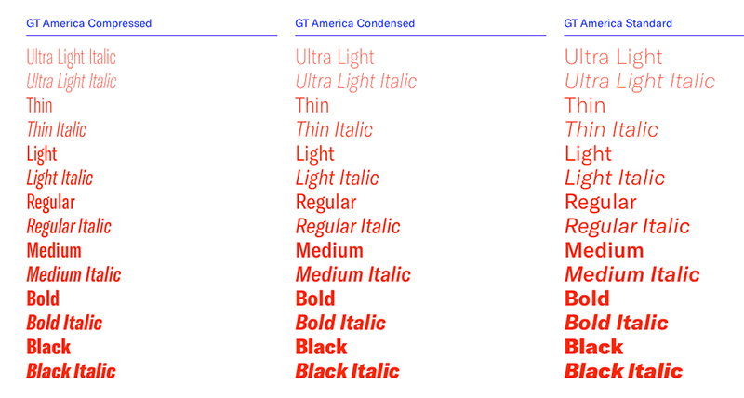Open the GT America Condensed heading link
Viewport: 744px width, 398px height.
pyautogui.click(x=355, y=23)
